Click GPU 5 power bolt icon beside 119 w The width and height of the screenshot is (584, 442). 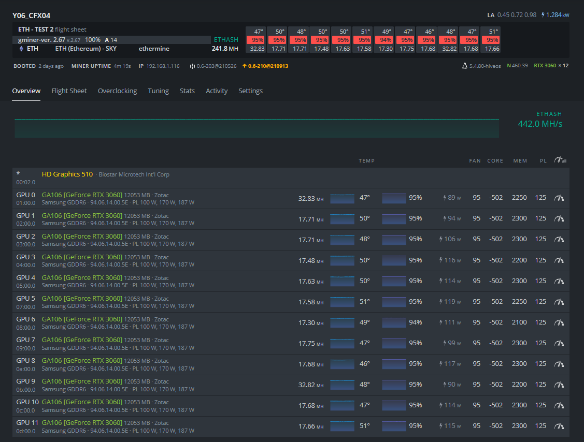pyautogui.click(x=441, y=302)
